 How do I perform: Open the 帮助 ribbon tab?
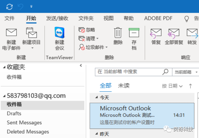pyautogui.click(x=129, y=18)
